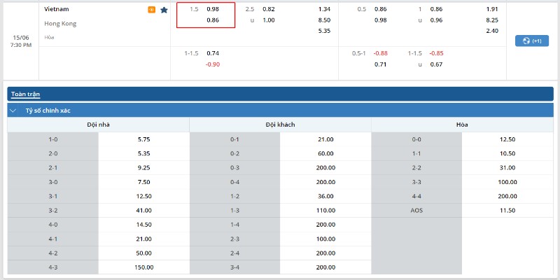Select the negative odds -0.90

click(x=213, y=64)
